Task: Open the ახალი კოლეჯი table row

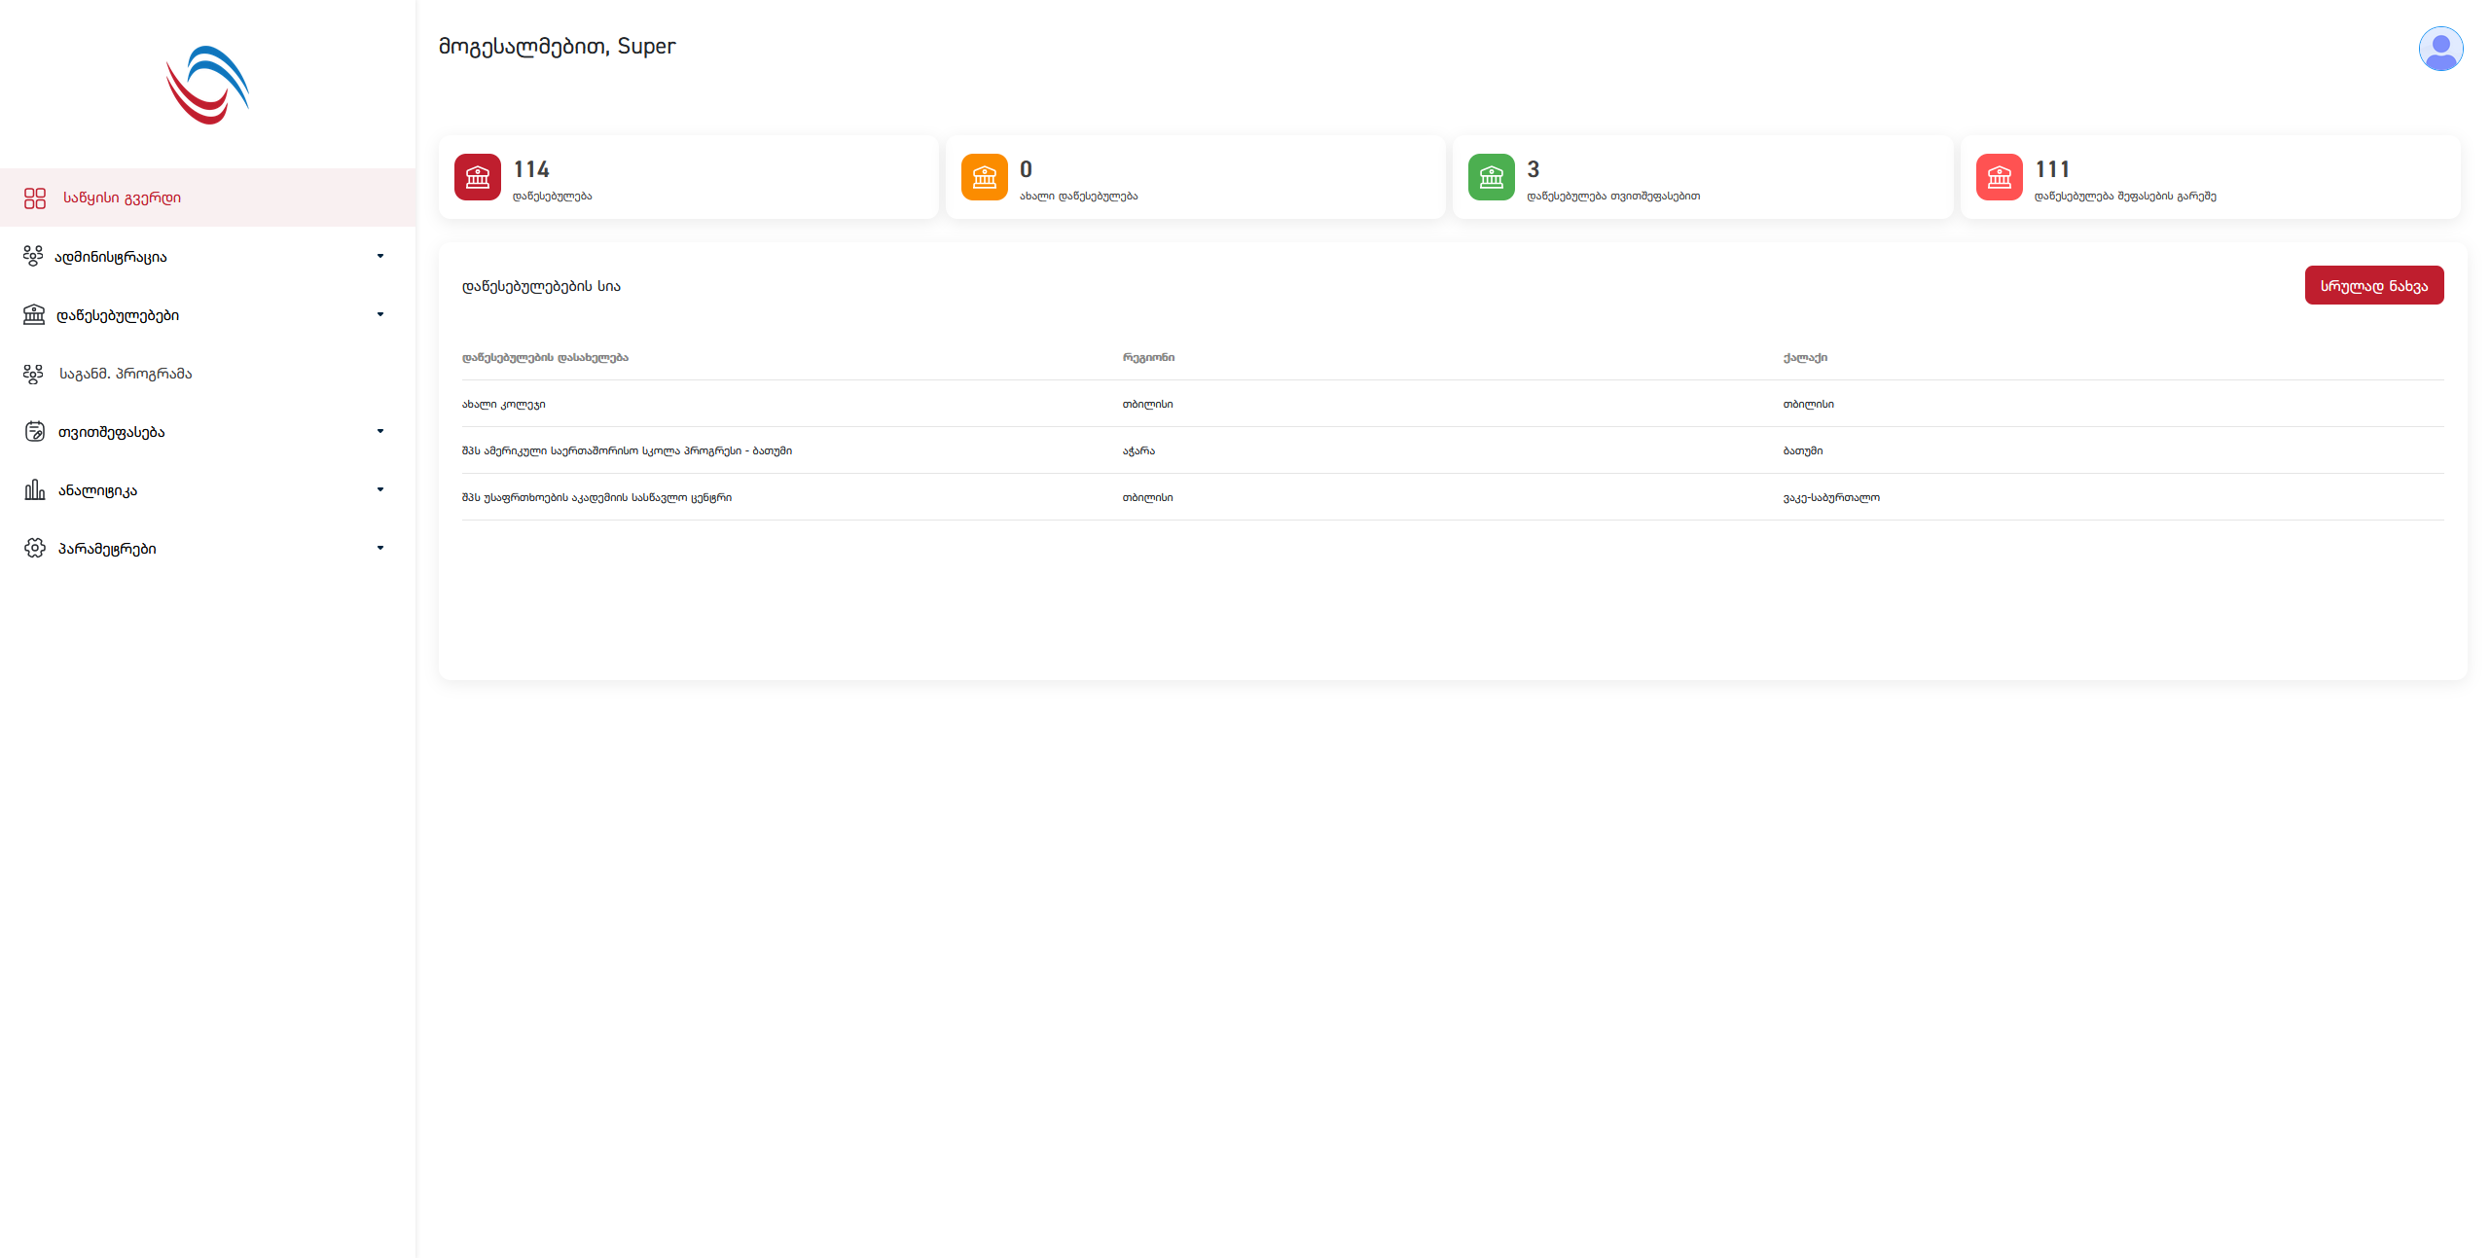Action: pyautogui.click(x=504, y=404)
